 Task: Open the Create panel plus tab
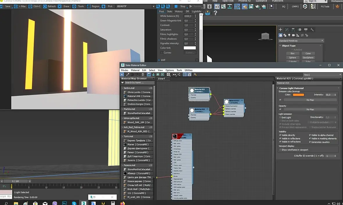(281, 30)
